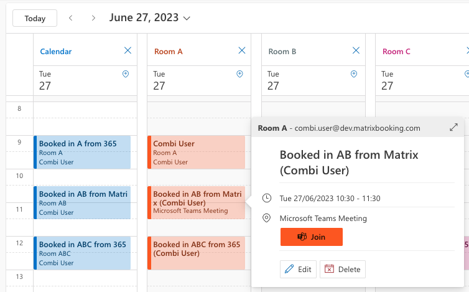Viewport: 469px width, 292px height.
Task: Open the June 27, 2023 date picker
Action: point(150,18)
